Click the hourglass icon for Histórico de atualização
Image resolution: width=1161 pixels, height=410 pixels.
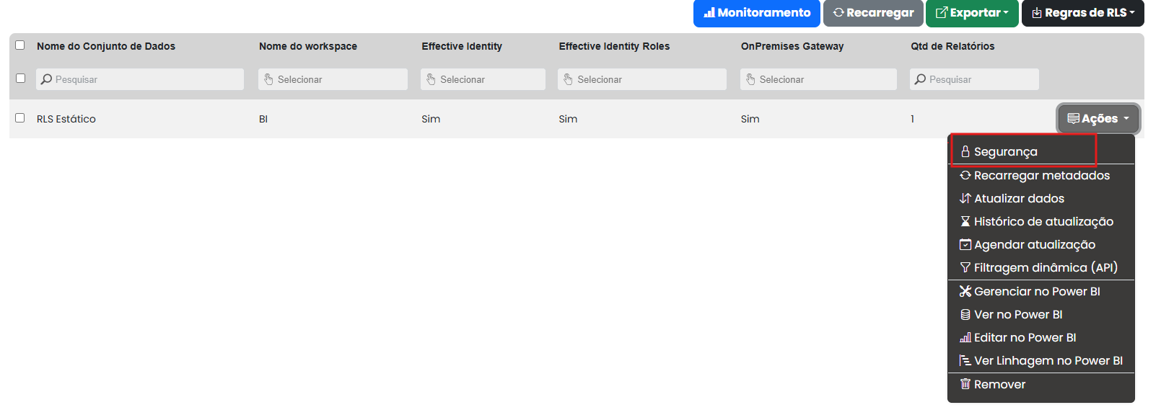(x=965, y=221)
